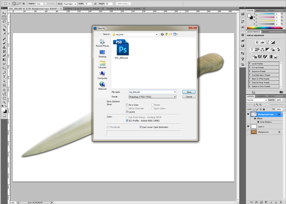Viewport: 286px width, 204px height.
Task: Switch to the Untitled-1 document tab
Action: coord(83,9)
